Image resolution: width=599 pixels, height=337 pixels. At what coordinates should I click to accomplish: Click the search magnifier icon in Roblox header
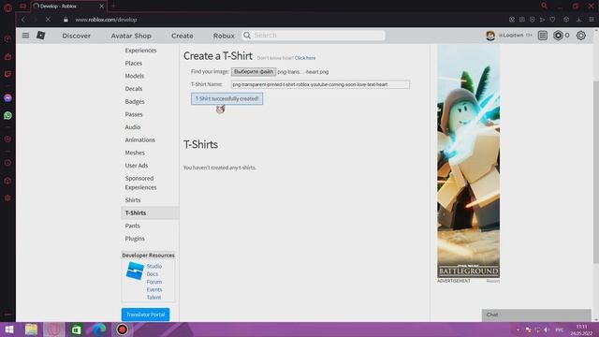point(247,36)
